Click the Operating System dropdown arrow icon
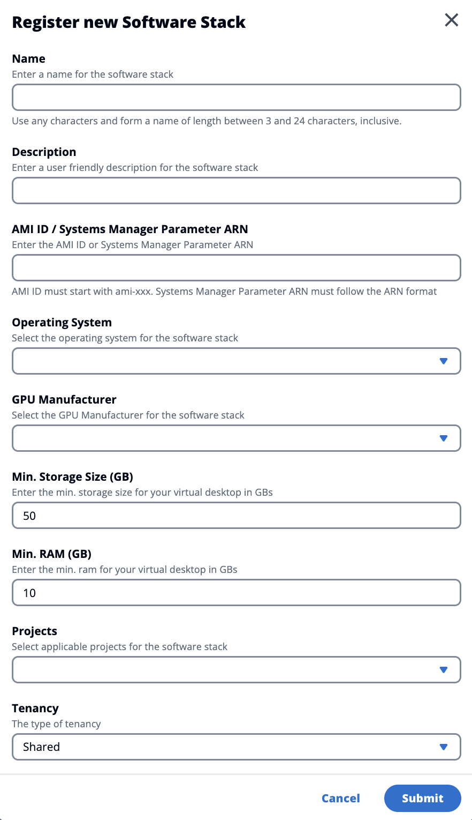 443,361
